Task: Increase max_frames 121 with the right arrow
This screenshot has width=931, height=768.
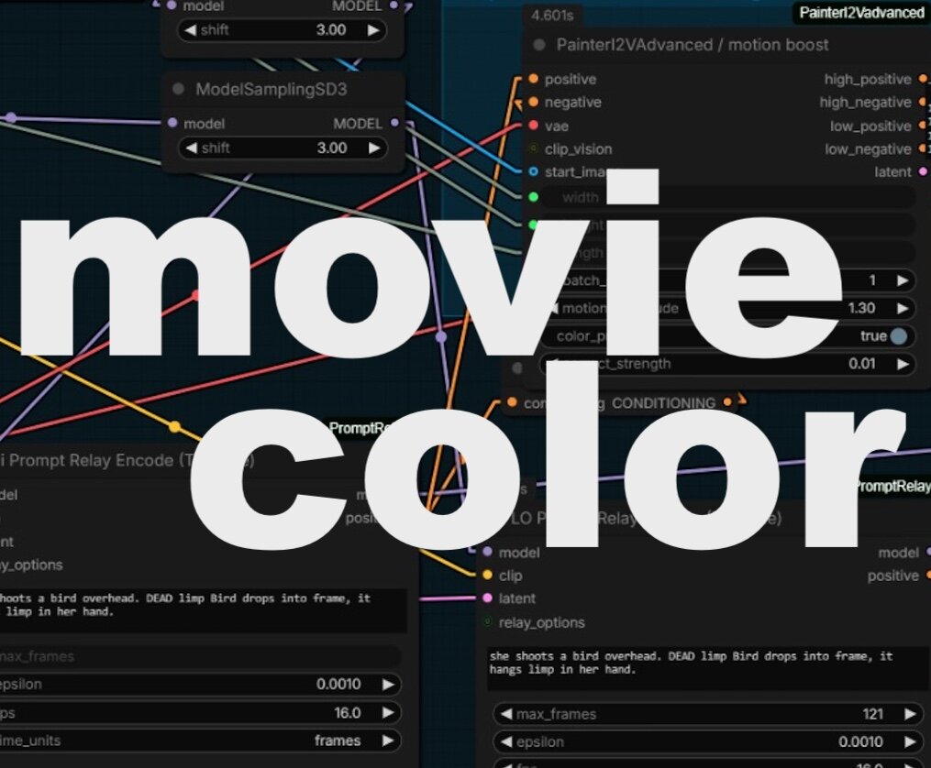Action: 910,714
